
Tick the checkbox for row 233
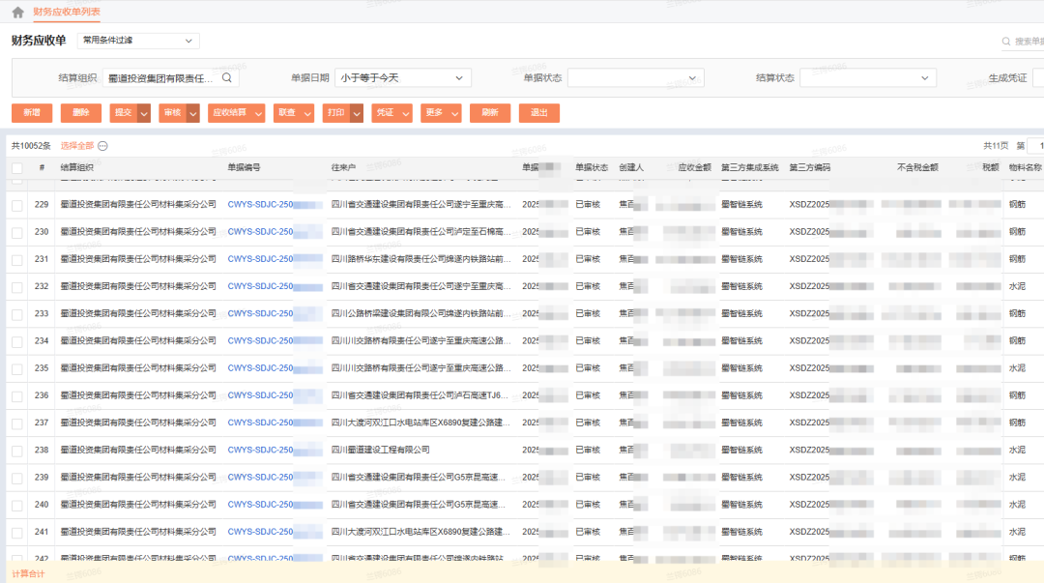click(x=17, y=314)
